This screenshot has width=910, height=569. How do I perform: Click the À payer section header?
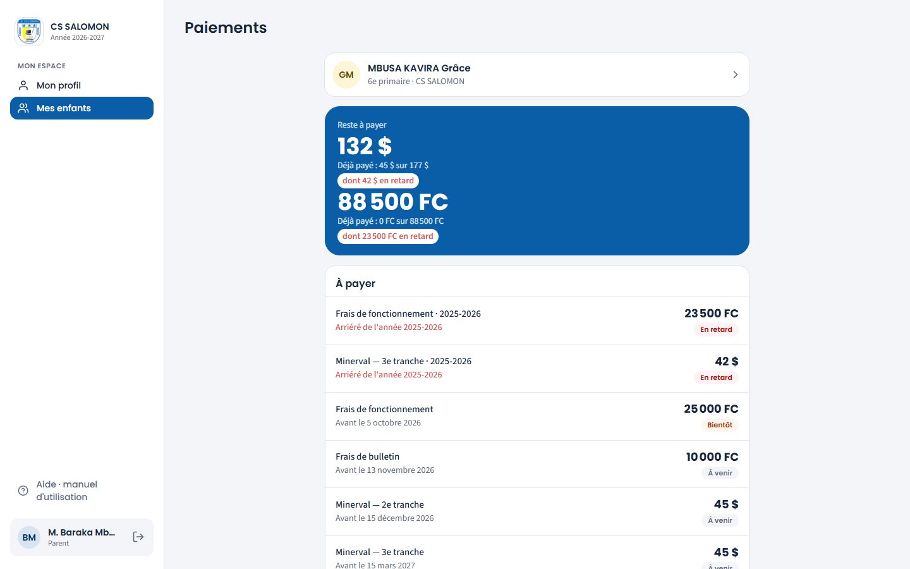[356, 283]
